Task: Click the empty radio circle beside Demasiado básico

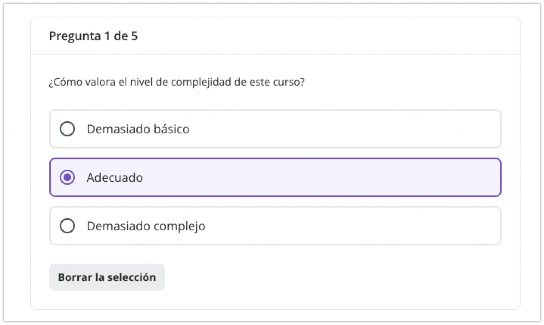Action: pyautogui.click(x=67, y=129)
